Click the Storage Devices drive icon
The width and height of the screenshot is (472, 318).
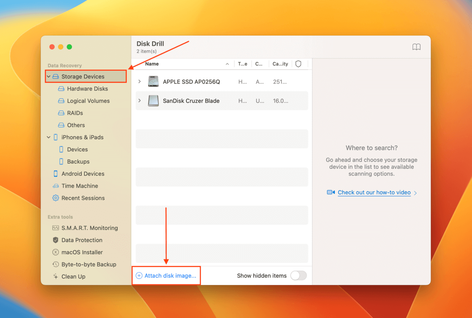tap(55, 77)
